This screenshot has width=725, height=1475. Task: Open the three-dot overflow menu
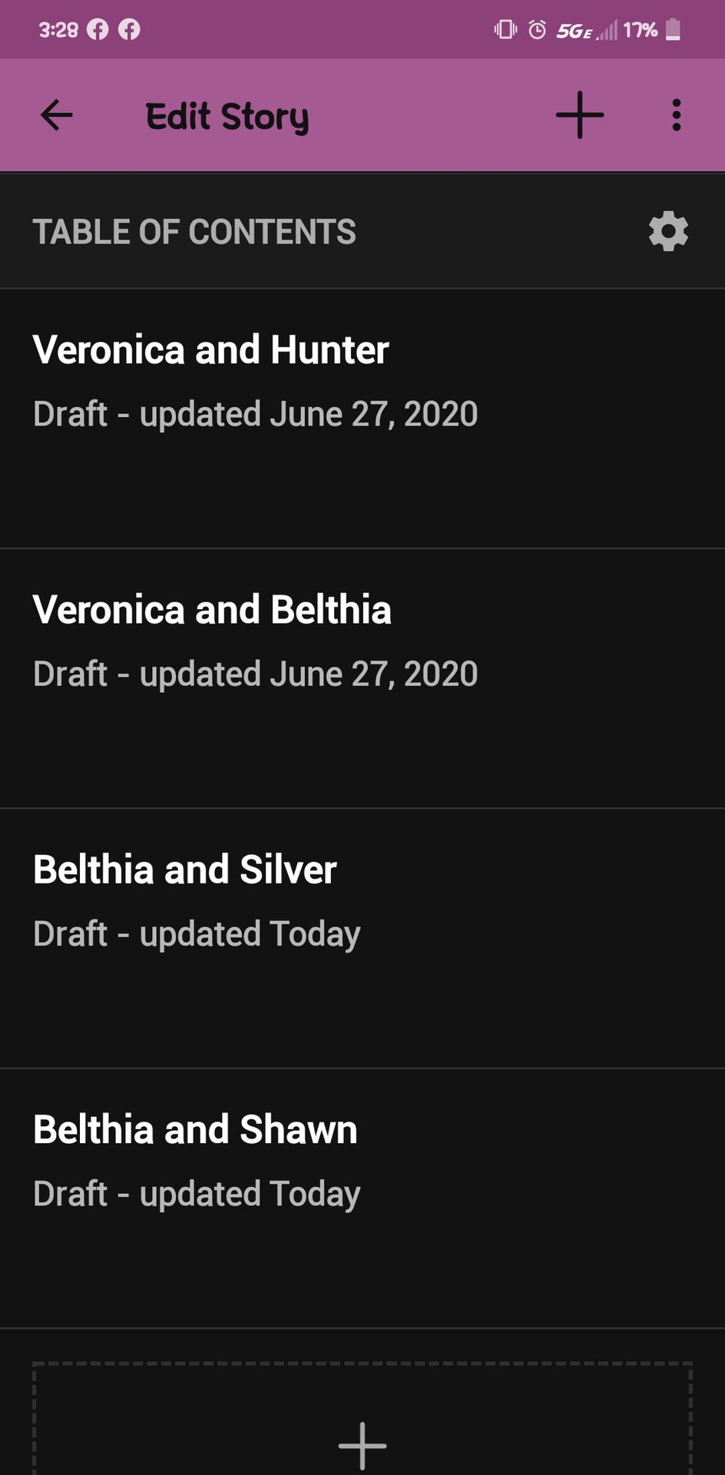pyautogui.click(x=676, y=115)
